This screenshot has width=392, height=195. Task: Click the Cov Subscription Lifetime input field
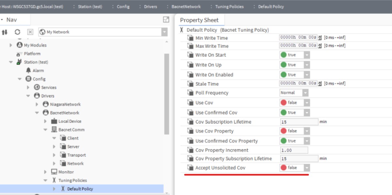coord(299,122)
